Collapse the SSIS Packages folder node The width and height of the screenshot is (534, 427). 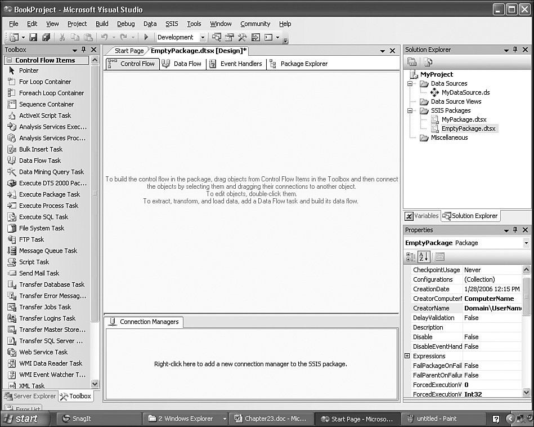pos(410,110)
